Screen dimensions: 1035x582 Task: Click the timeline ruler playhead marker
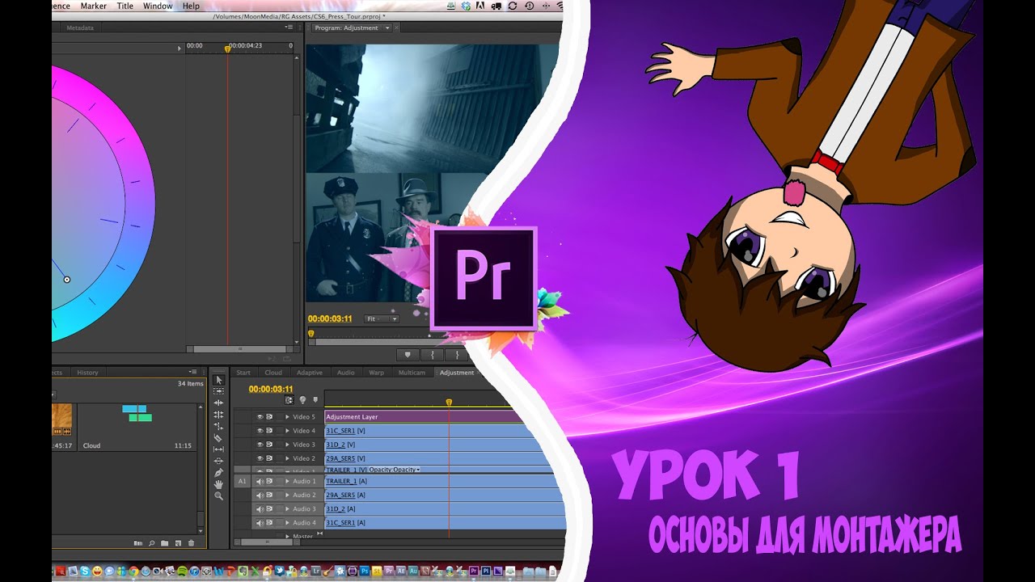pos(449,402)
